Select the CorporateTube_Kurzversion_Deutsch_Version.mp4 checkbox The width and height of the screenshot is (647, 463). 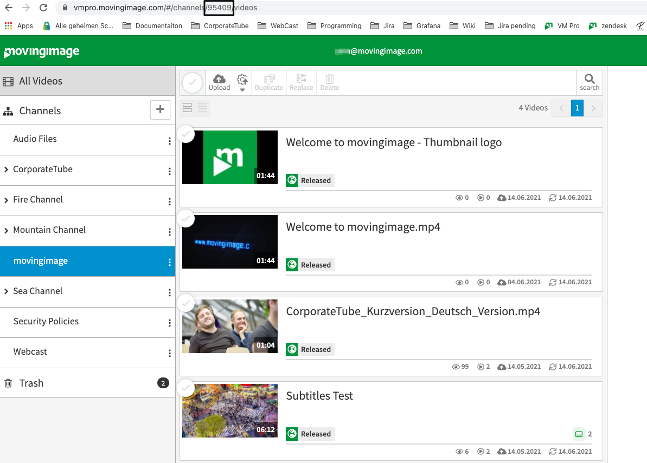point(186,303)
